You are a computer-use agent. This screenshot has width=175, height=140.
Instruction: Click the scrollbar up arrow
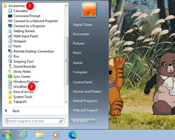click(66, 6)
